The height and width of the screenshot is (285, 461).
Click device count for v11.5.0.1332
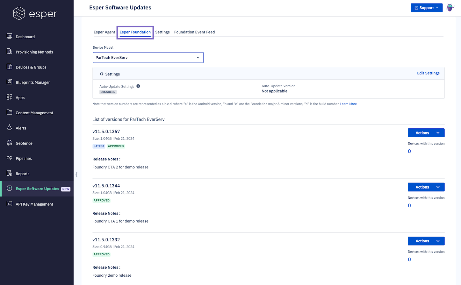[409, 259]
